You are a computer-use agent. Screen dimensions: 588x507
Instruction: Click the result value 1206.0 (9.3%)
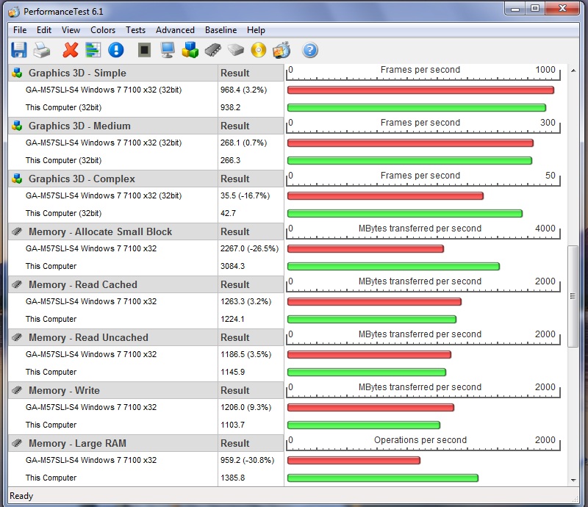click(245, 407)
